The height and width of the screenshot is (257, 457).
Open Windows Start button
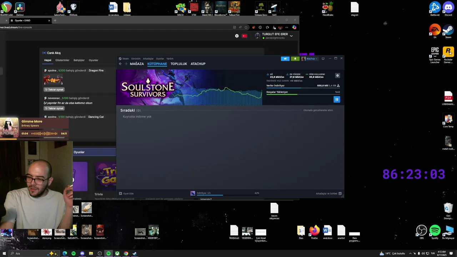tap(4, 253)
